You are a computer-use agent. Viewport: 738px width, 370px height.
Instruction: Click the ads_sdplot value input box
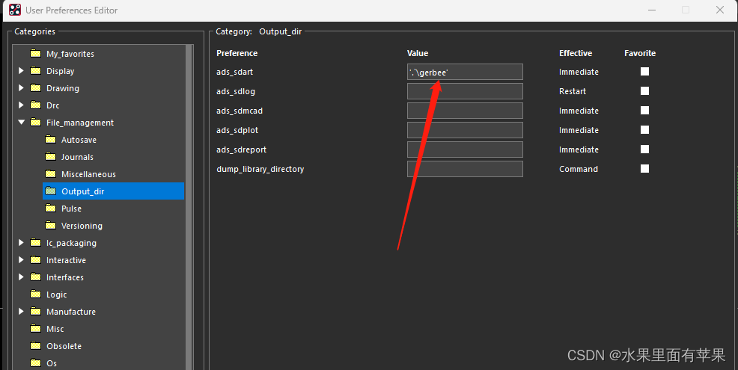[465, 130]
